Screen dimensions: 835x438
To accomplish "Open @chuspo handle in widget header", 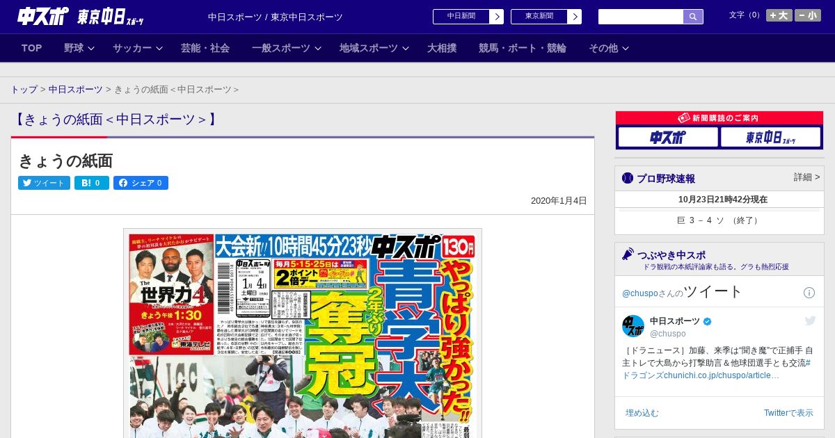I will (x=639, y=293).
